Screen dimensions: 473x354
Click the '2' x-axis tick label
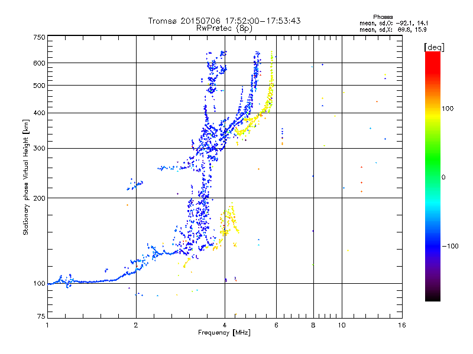click(x=136, y=325)
